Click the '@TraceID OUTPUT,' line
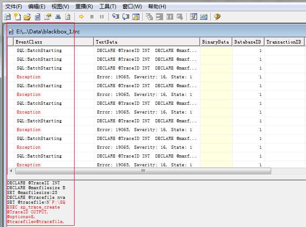306x227 pixels. [x=27, y=212]
